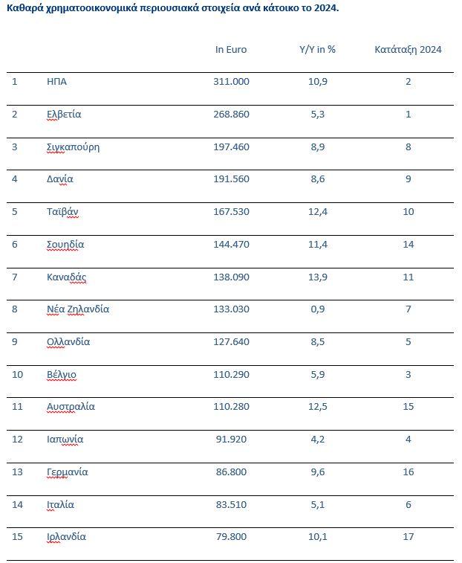Viewport: 462px width, 563px height.
Task: Select the Αυστραλία country name
Action: pos(71,407)
